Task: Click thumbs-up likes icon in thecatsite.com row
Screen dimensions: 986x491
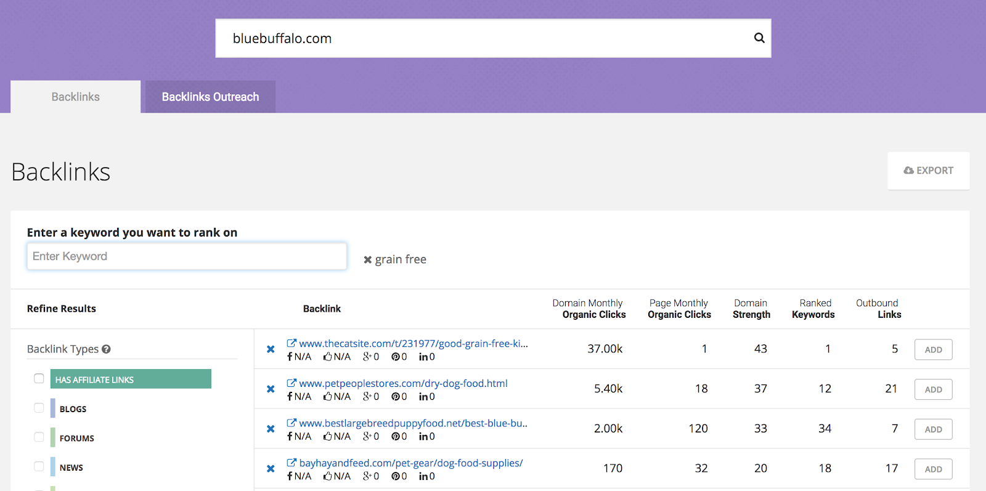Action: point(328,357)
